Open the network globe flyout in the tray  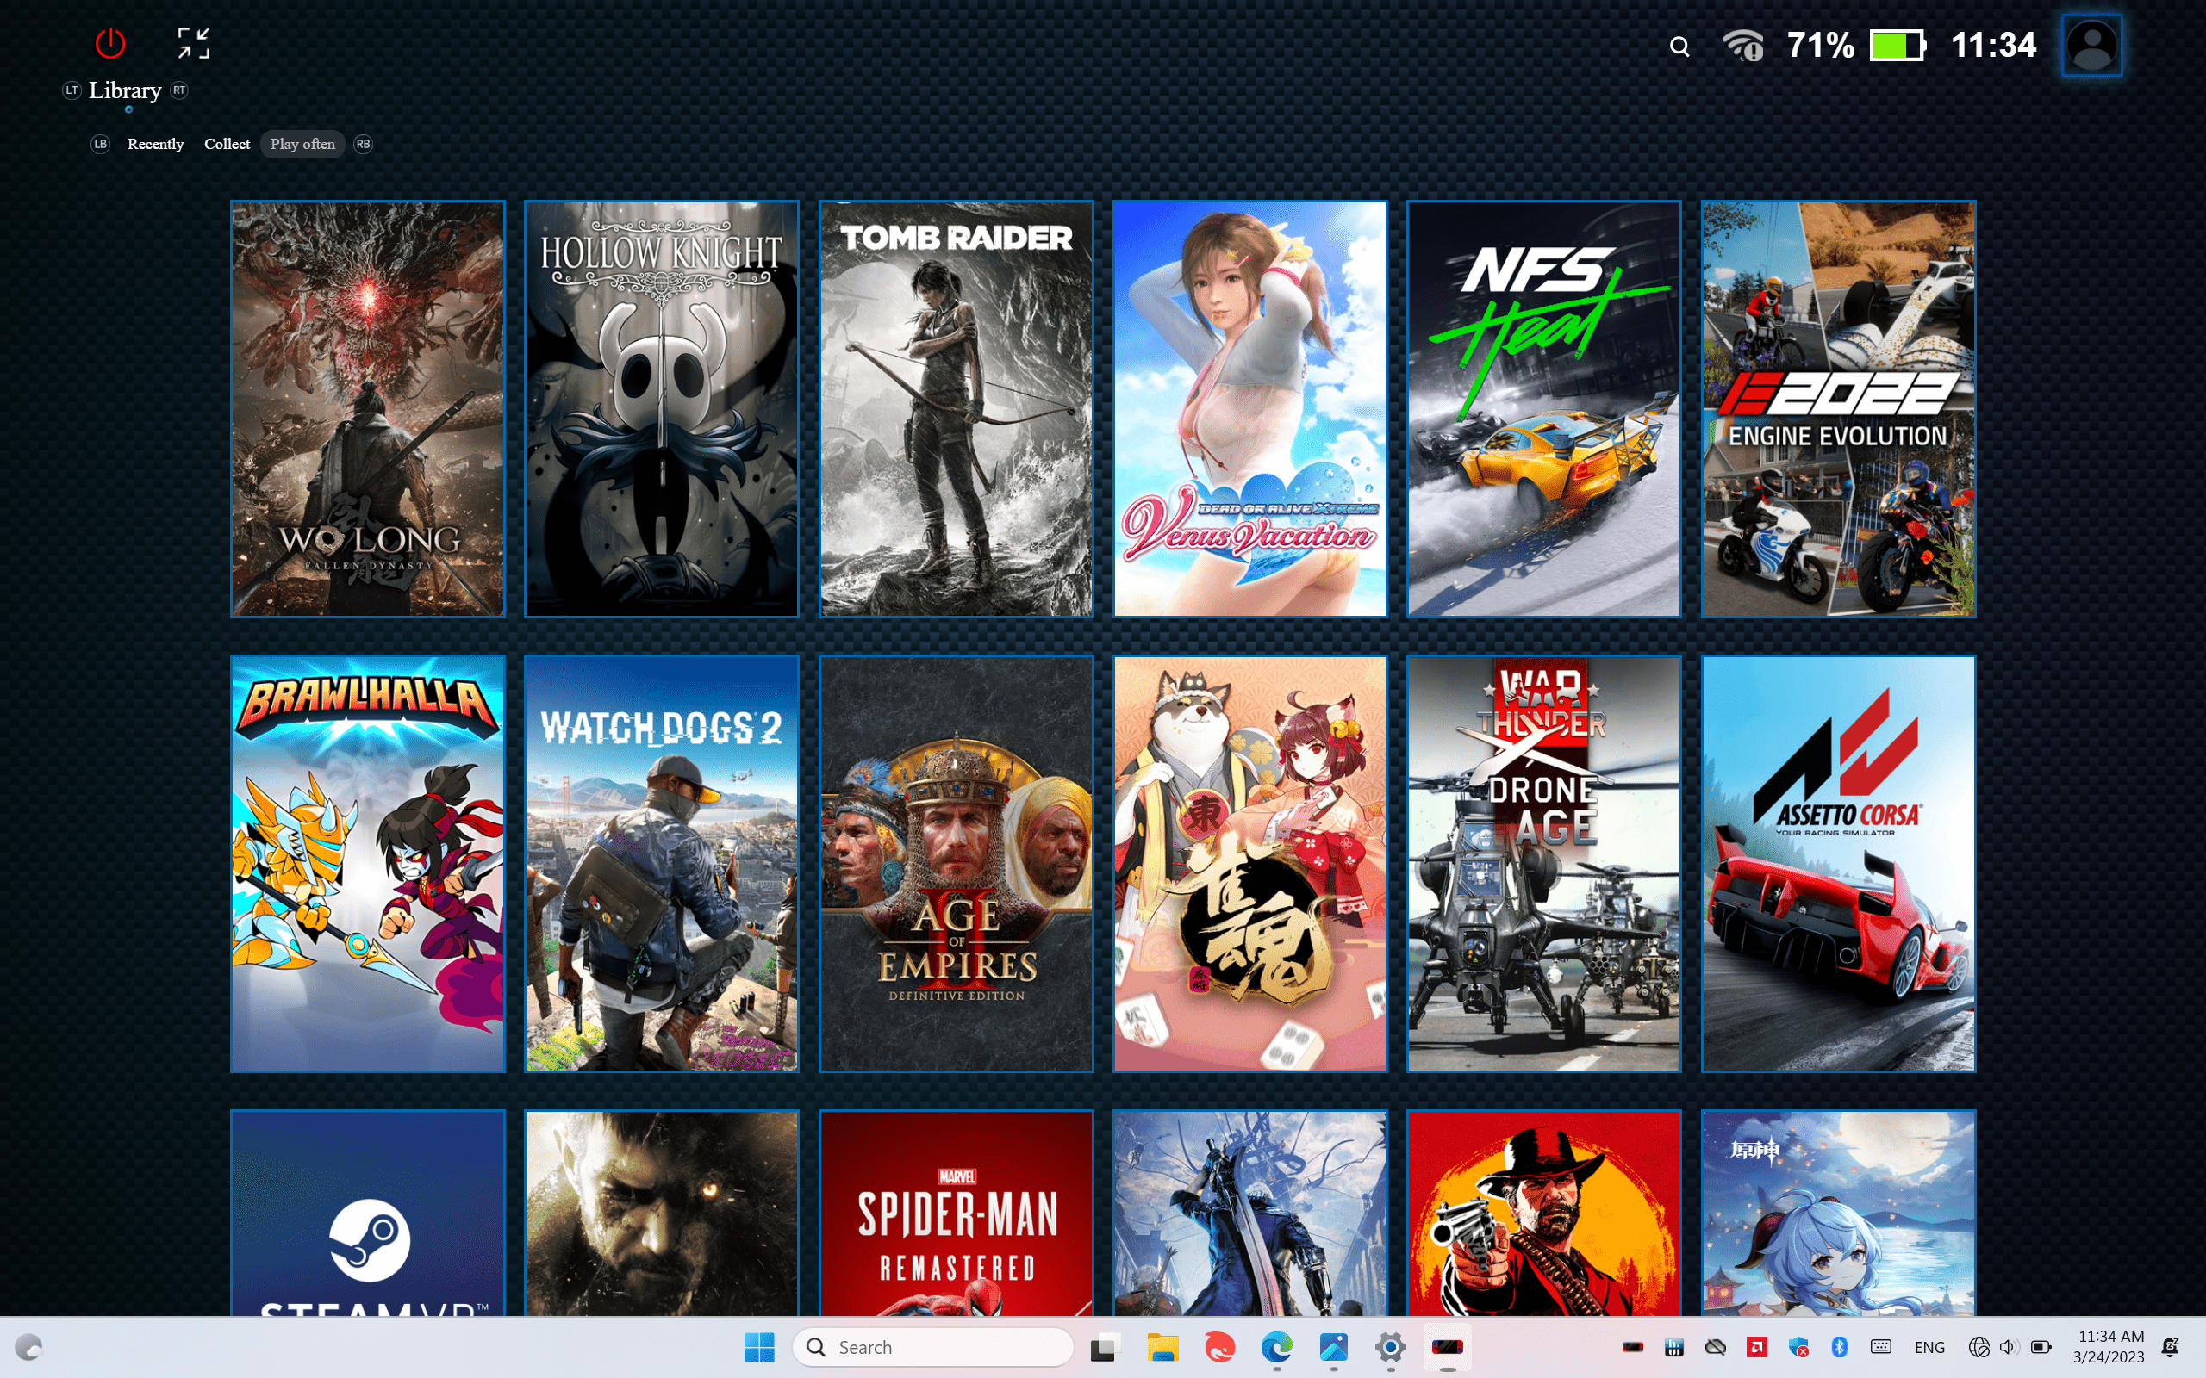(1979, 1346)
